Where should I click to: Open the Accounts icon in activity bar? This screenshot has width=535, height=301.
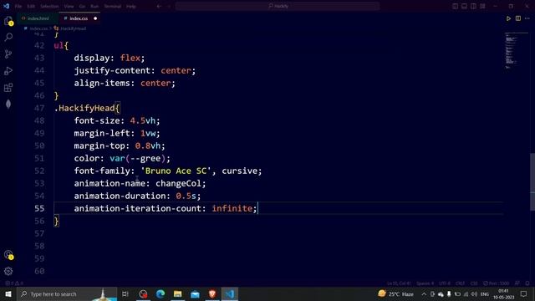click(8, 255)
